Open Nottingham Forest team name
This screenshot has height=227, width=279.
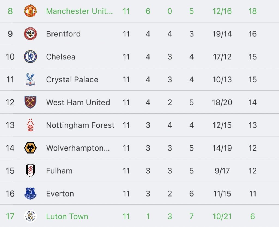pos(80,125)
